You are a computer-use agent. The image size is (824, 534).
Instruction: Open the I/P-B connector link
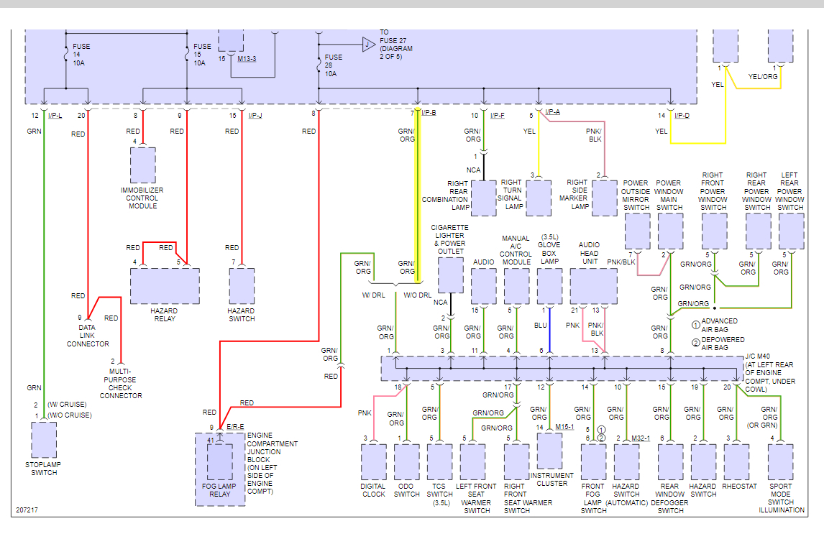click(429, 113)
